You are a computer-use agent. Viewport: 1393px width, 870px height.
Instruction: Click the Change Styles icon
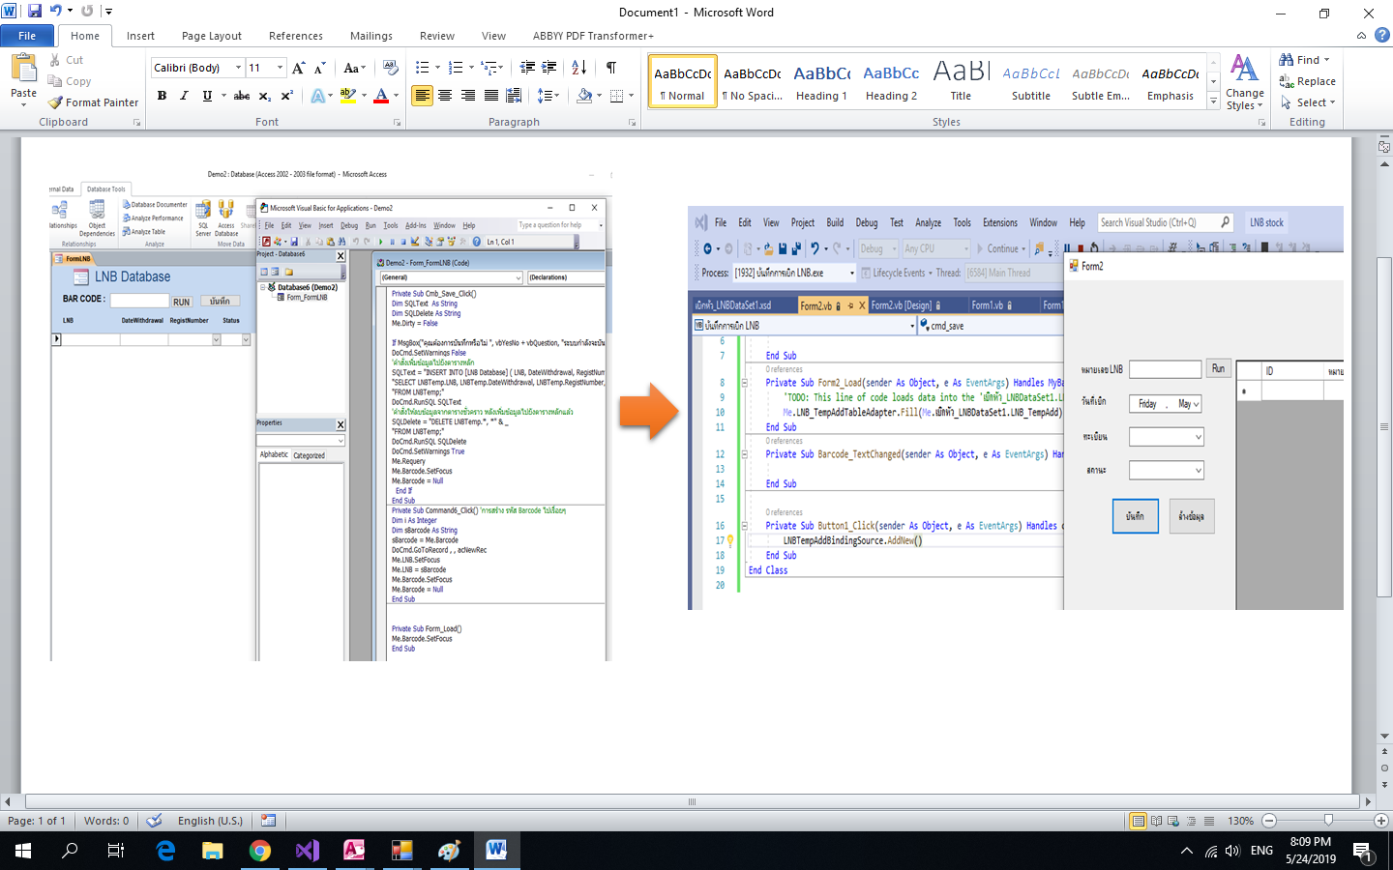[x=1245, y=82]
